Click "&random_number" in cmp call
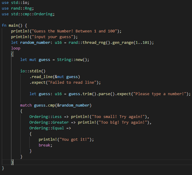Image resolution: width=192 pixels, height=175 pixels. pyautogui.click(x=73, y=105)
